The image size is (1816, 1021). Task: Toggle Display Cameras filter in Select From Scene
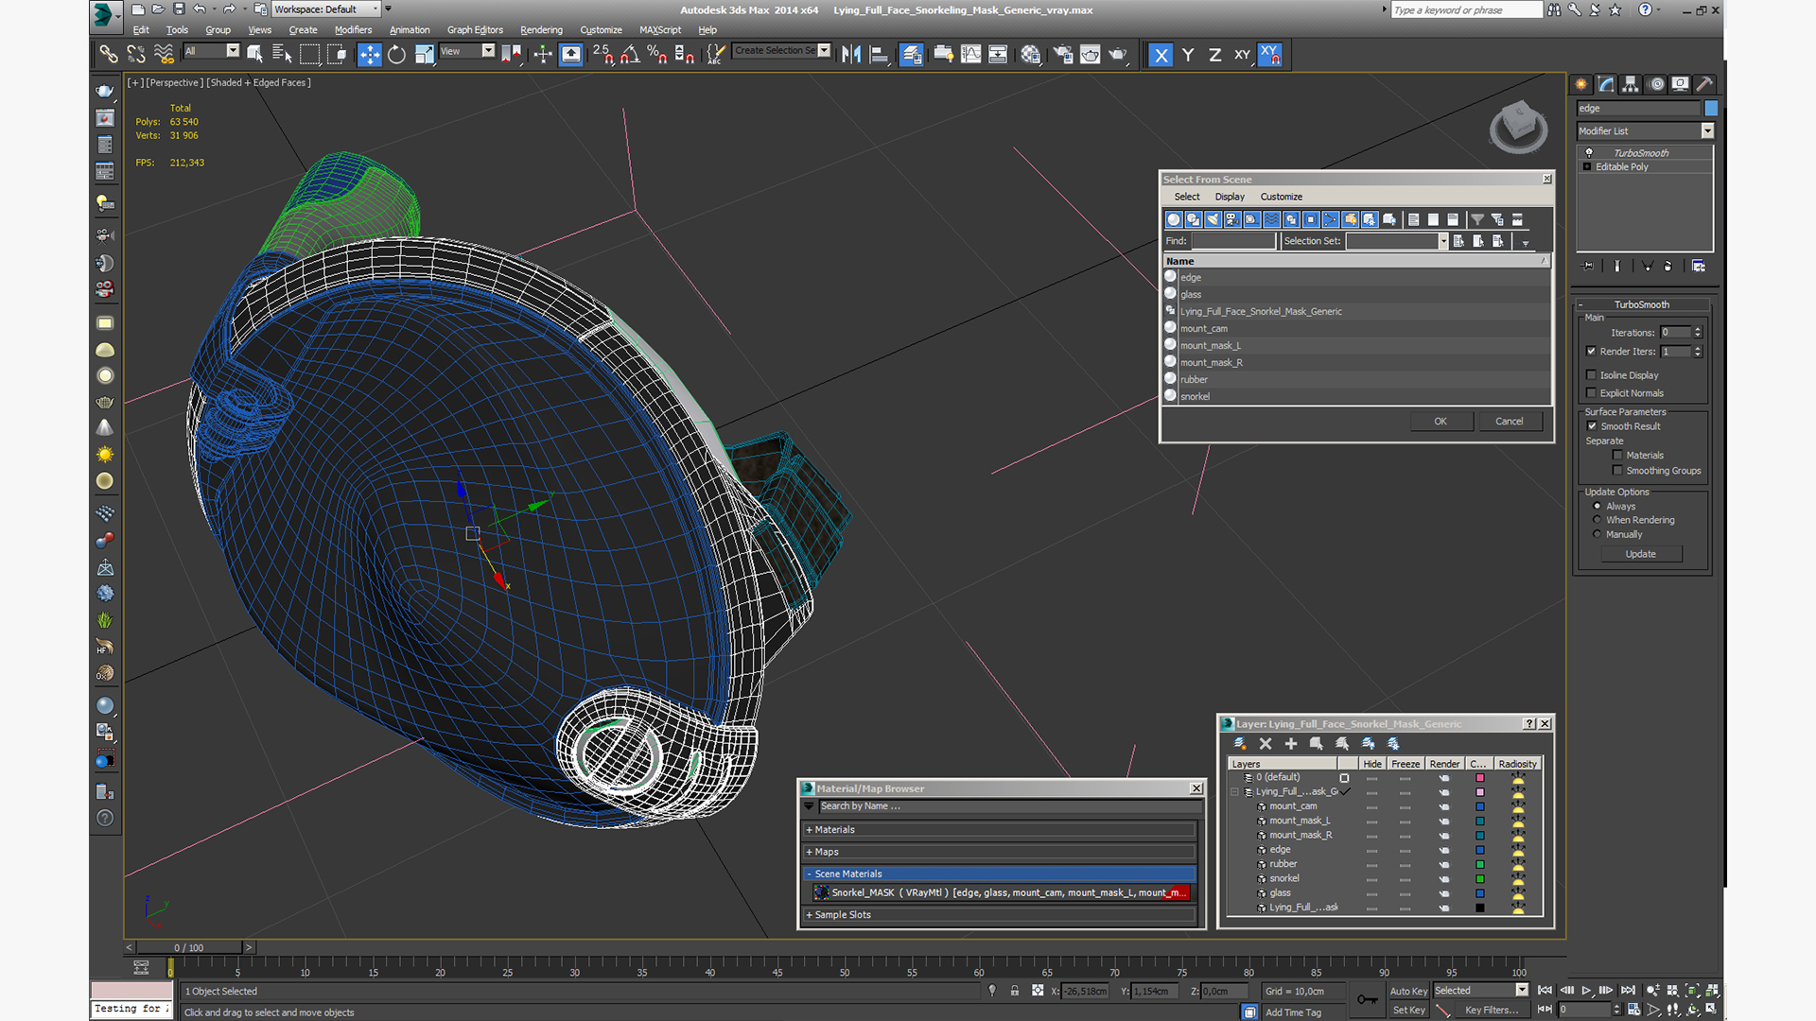coord(1232,219)
